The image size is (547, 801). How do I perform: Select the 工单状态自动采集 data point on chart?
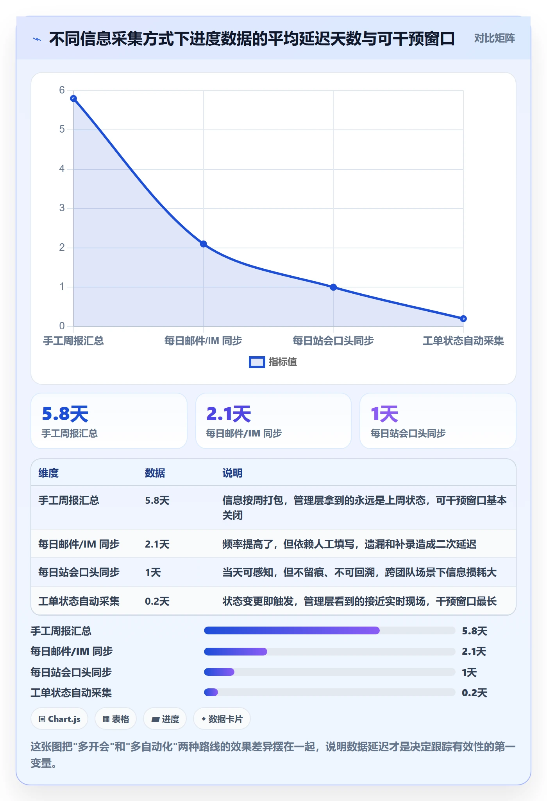click(x=463, y=319)
